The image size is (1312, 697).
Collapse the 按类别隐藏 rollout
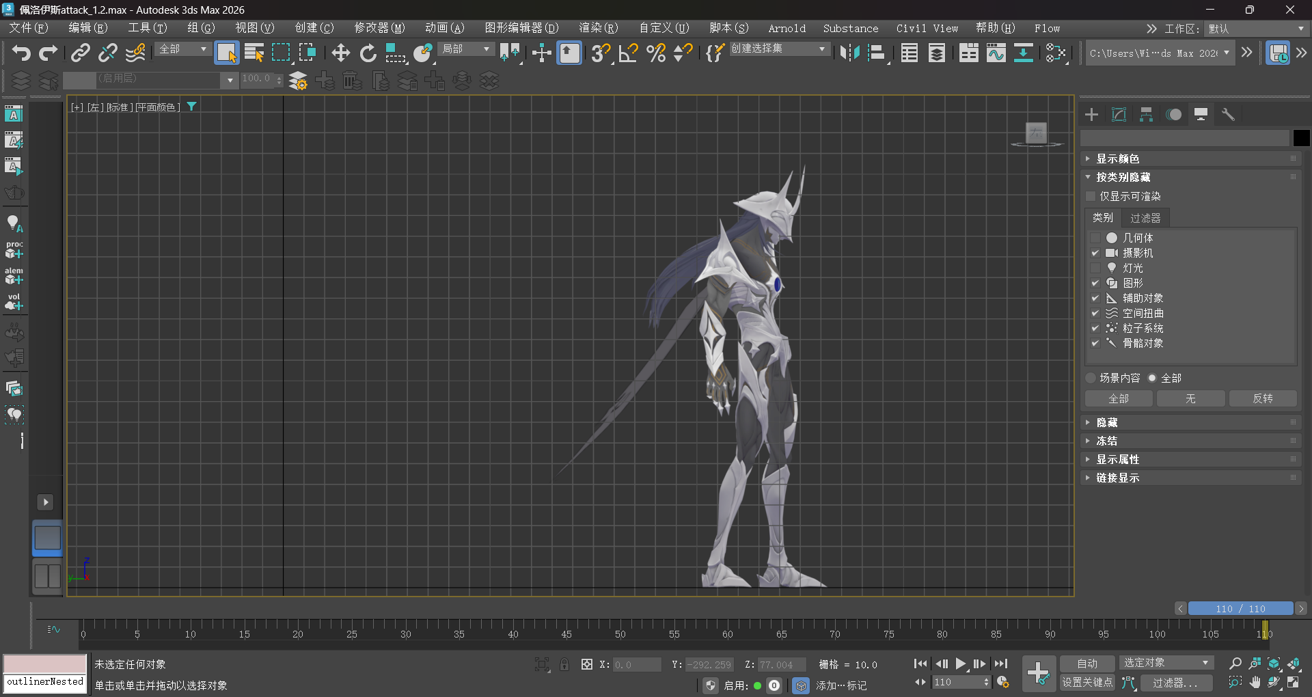[x=1190, y=178]
